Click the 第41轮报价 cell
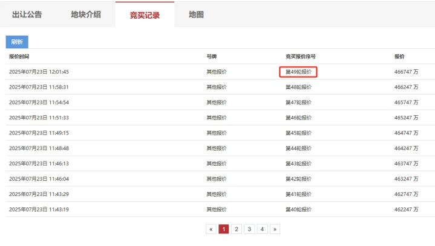The width and height of the screenshot is (435, 246). [x=298, y=194]
